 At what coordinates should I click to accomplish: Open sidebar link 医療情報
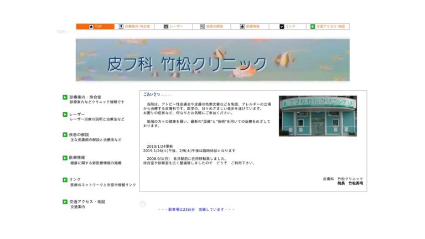[77, 158]
